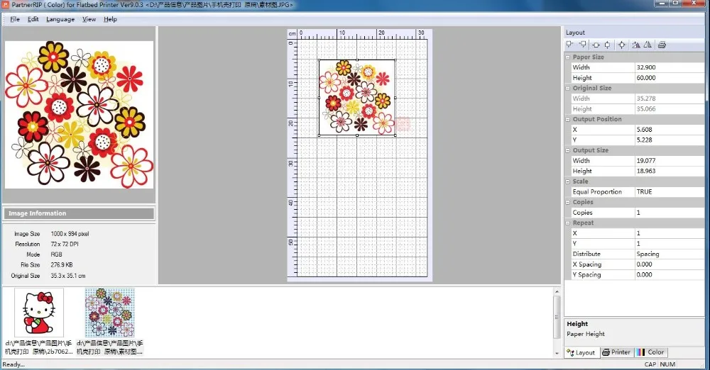Image resolution: width=710 pixels, height=370 pixels.
Task: Edit the Repeat Y value field
Action: tap(670, 244)
